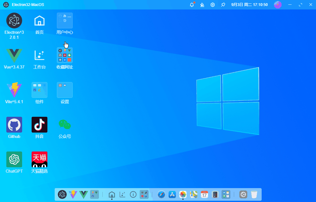Open the 用户中心 folder on desktop
The image size is (316, 202).
(65, 21)
